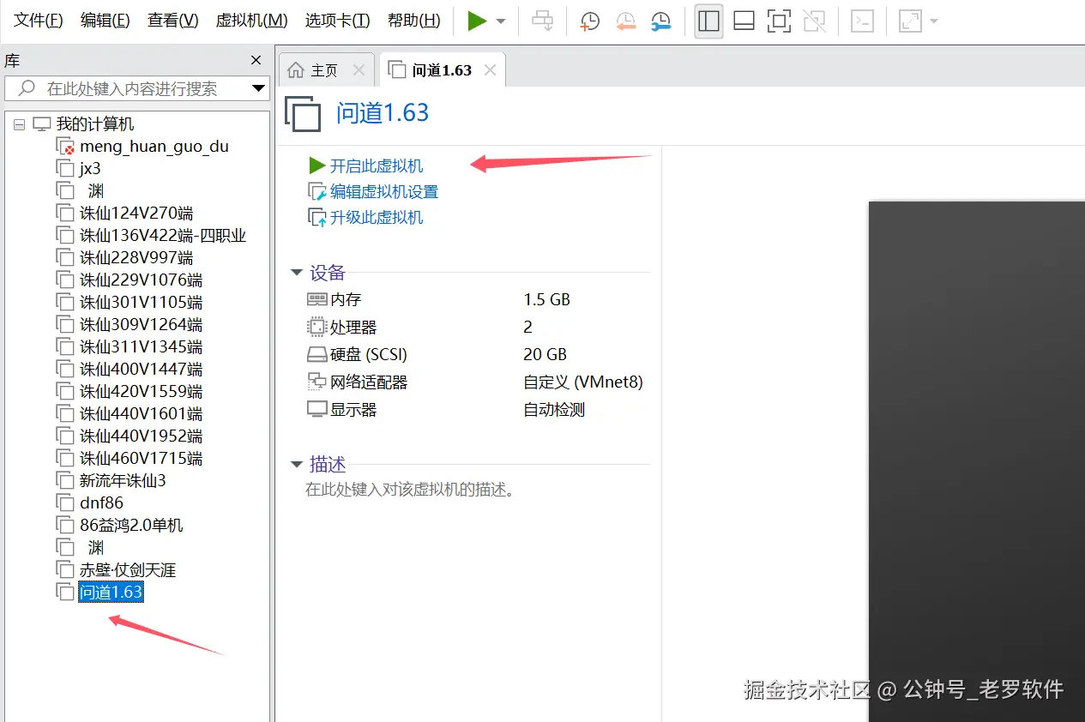
Task: Open the 文件(F) menu
Action: [39, 21]
